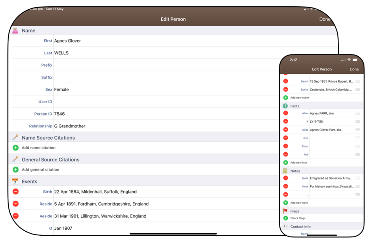Viewport: 371px width, 246px height.
Task: Tap the green plus beside Add name citation
Action: [x=15, y=148]
